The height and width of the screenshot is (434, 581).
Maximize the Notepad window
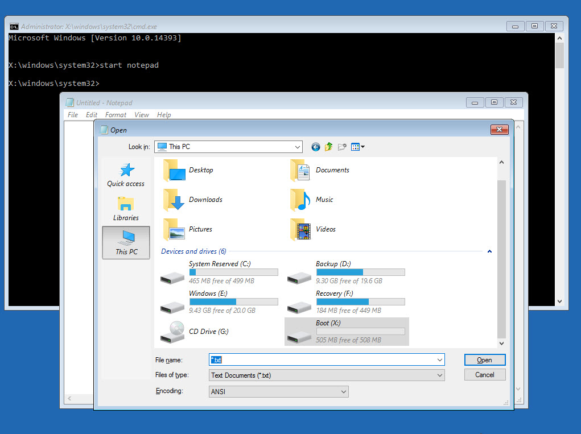tap(494, 102)
